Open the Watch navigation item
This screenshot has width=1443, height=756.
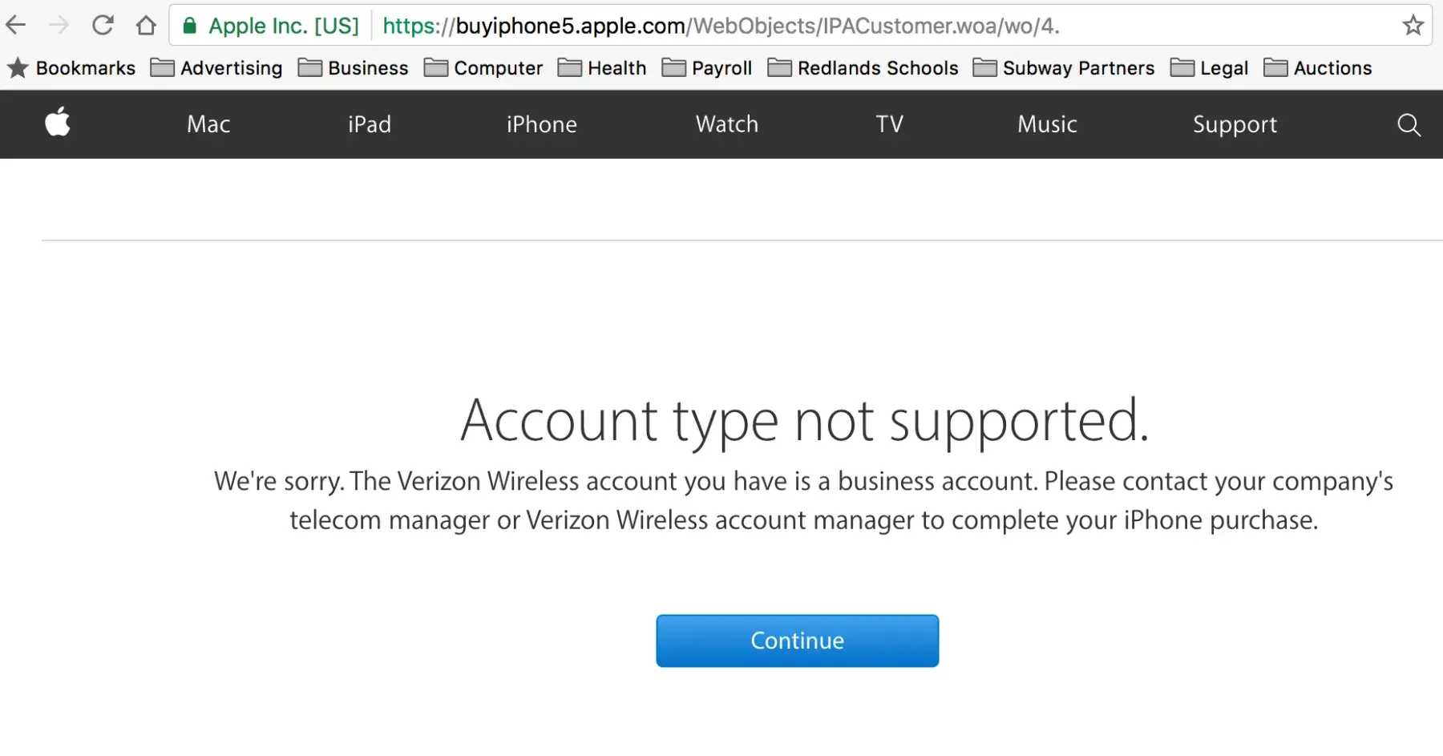click(x=726, y=124)
